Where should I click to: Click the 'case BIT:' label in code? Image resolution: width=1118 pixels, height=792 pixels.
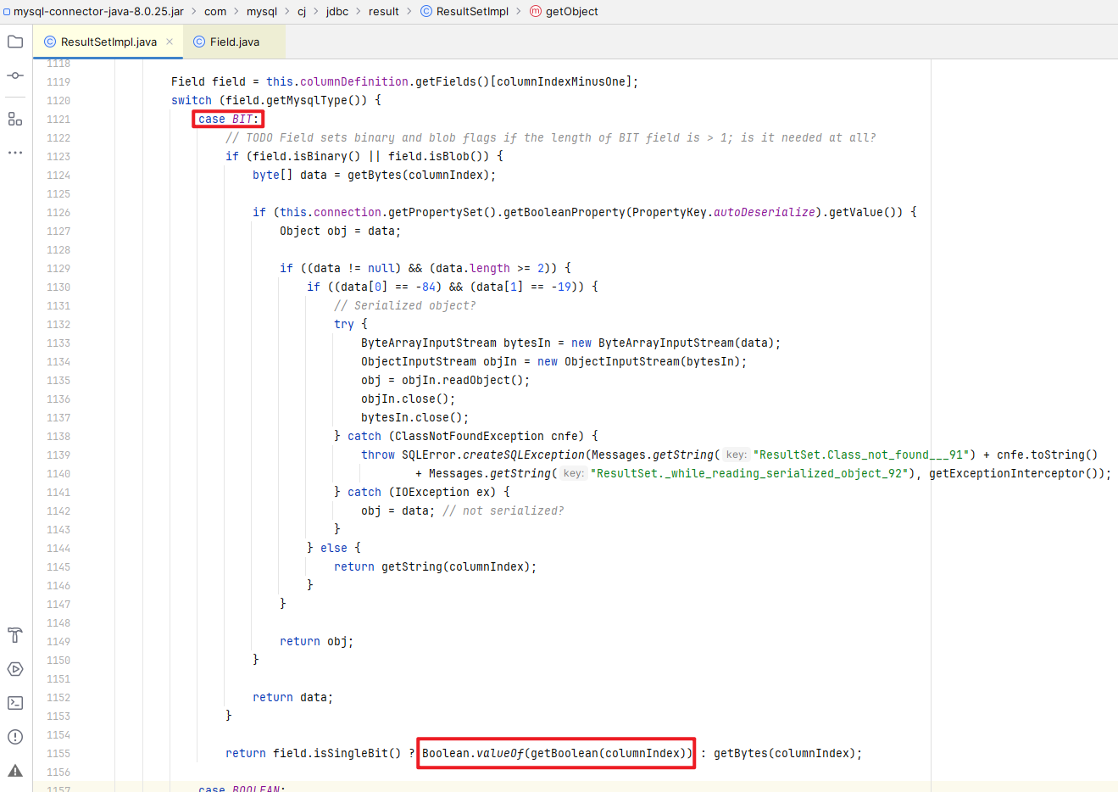pyautogui.click(x=229, y=120)
